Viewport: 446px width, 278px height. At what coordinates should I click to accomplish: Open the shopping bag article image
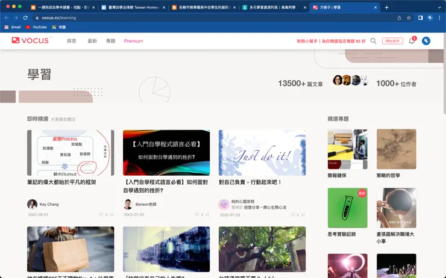[x=71, y=249]
